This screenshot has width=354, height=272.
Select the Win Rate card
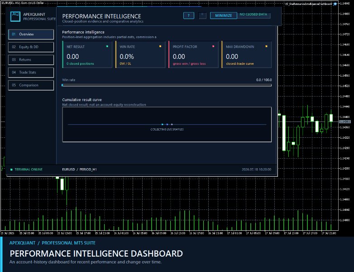140,54
